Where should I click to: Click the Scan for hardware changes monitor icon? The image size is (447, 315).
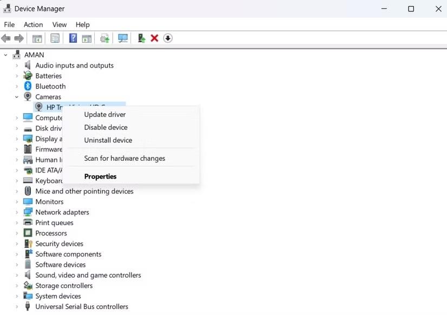[x=123, y=38]
